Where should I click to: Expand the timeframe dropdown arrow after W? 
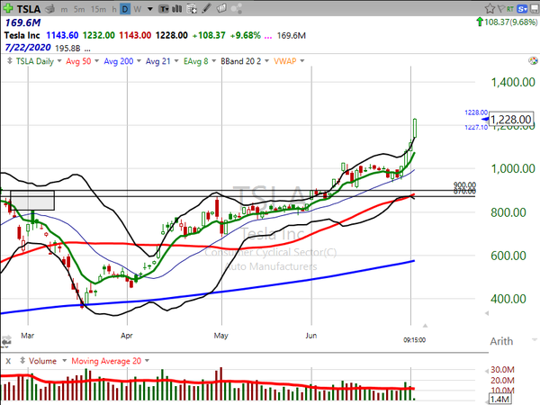pyautogui.click(x=150, y=9)
